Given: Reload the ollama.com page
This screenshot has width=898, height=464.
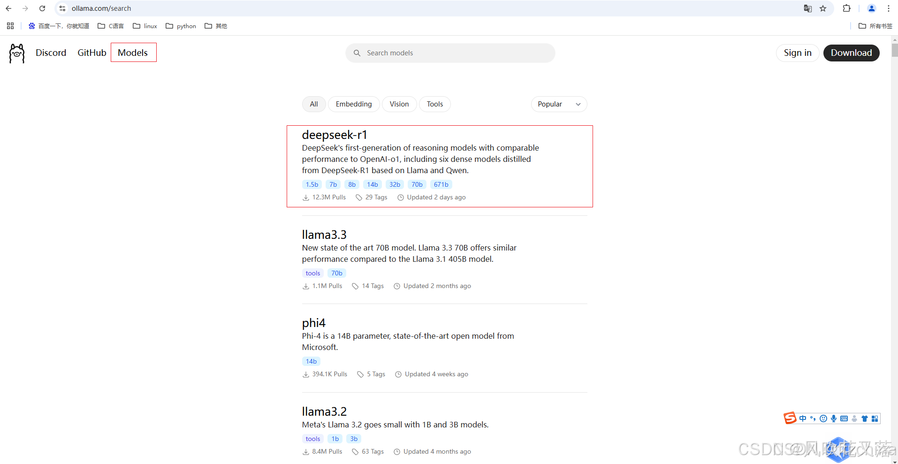Looking at the screenshot, I should (42, 8).
